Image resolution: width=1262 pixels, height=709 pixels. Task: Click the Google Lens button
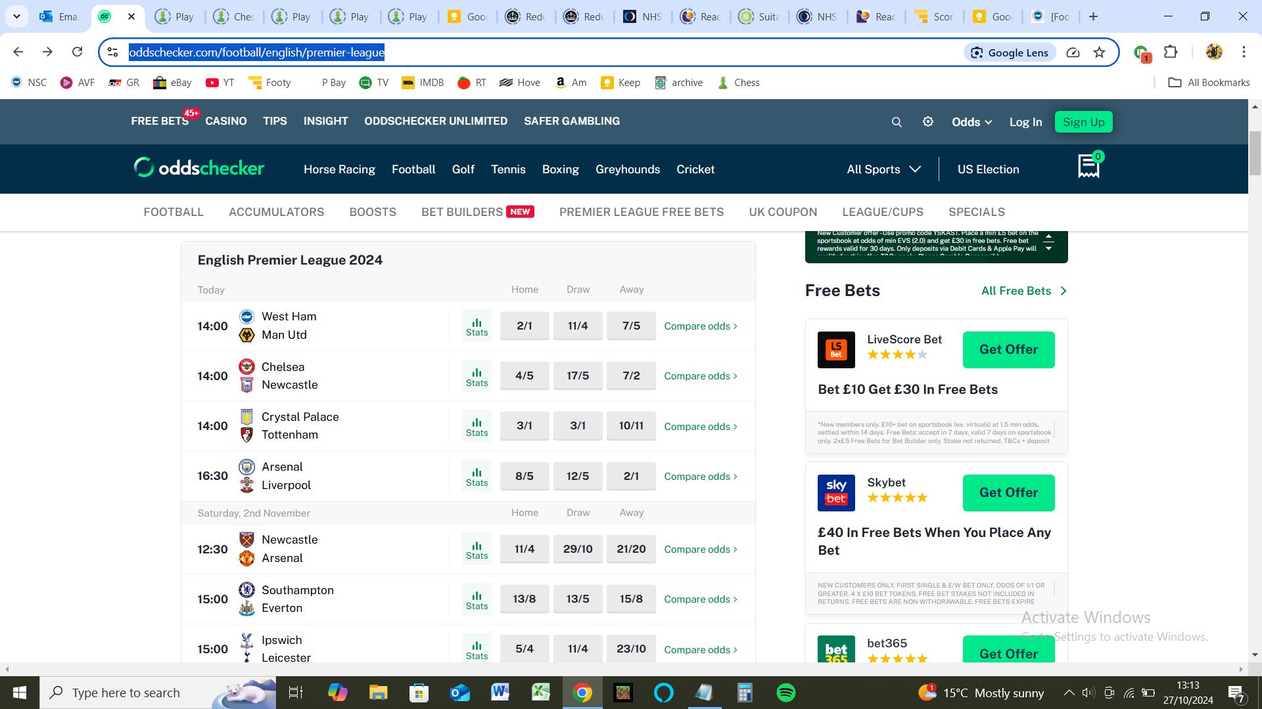pos(1010,53)
